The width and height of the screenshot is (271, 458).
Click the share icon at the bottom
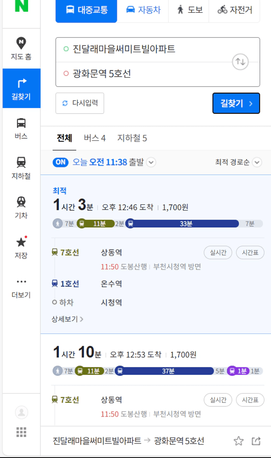(x=256, y=441)
